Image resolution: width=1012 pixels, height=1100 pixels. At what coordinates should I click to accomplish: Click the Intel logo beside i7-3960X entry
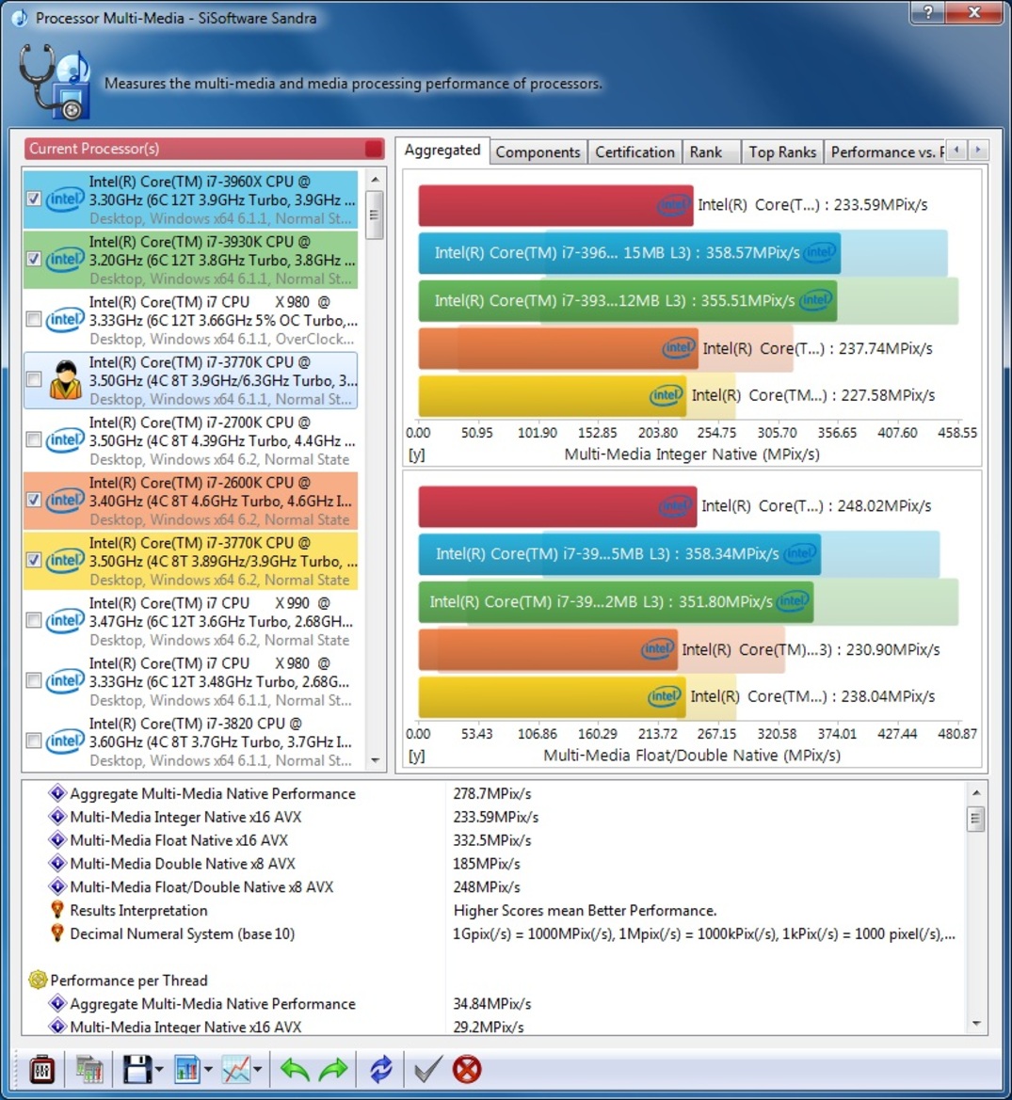point(65,199)
